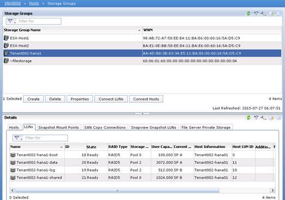Open filter icon in Storage Groups header

point(256,13)
